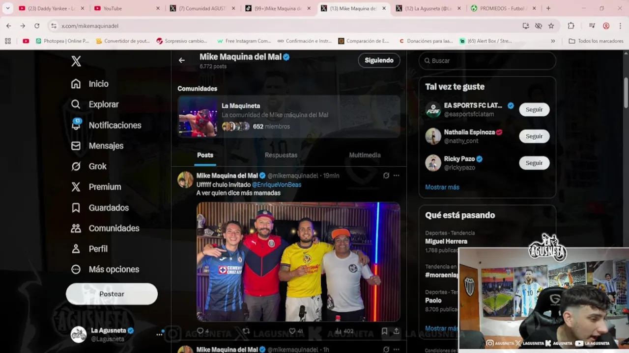Click the Buscar search field
This screenshot has width=629, height=353.
tap(487, 60)
